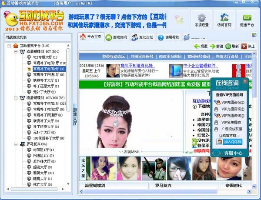261x200 pixels.
Task: Click the 刷新 refresh icon
Action: (228, 46)
